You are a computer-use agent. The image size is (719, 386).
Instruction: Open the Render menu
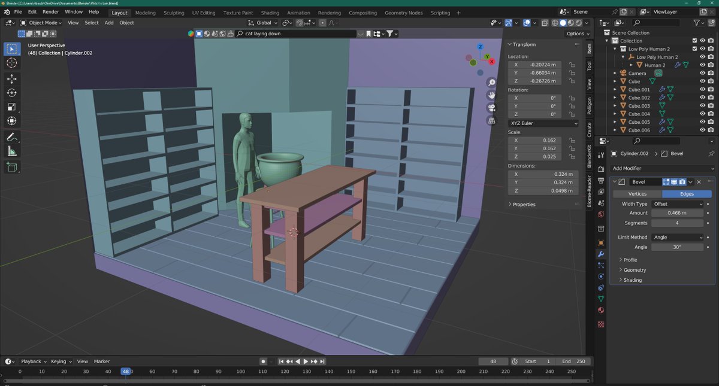tap(51, 12)
